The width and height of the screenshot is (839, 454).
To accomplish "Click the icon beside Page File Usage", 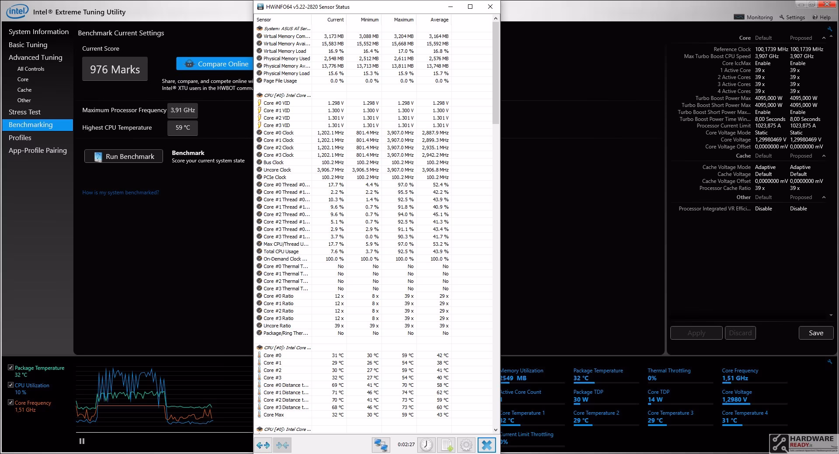I will 260,81.
